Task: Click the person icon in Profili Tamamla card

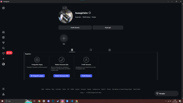Action: 86,60
